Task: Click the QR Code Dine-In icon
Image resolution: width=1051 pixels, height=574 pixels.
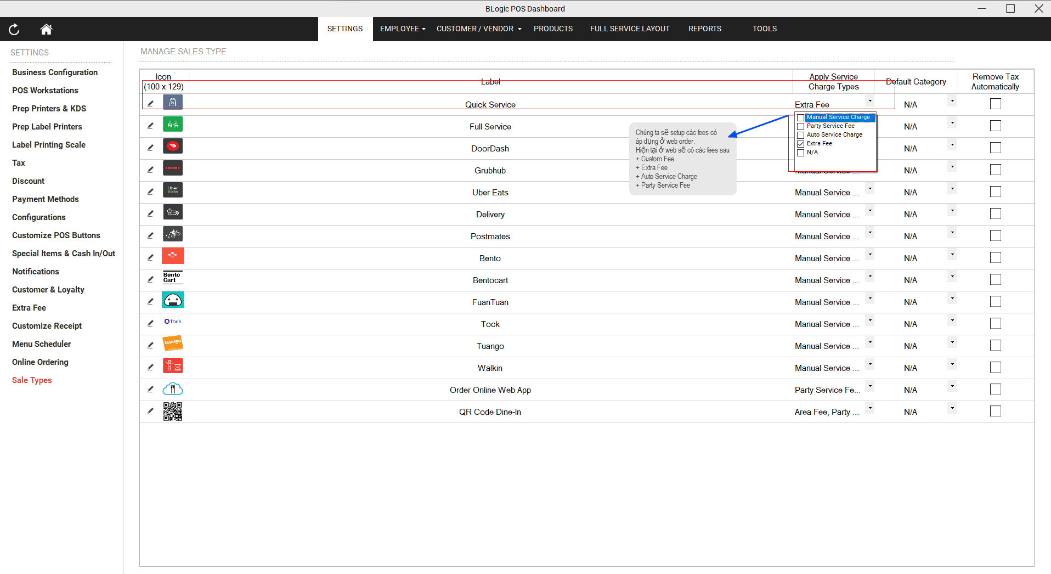Action: click(x=173, y=411)
